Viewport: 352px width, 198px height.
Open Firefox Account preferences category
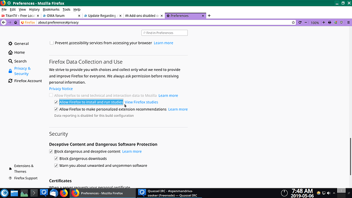pyautogui.click(x=25, y=81)
